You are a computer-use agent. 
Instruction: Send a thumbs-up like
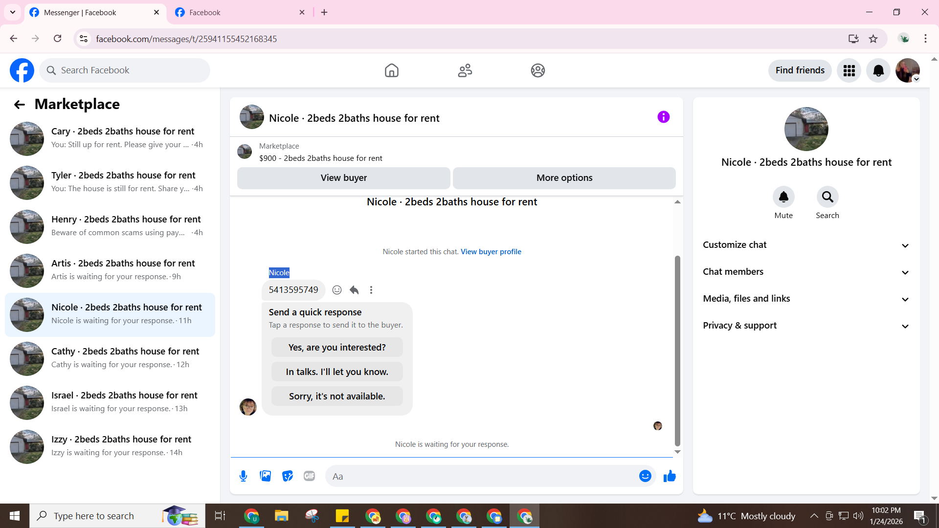click(670, 476)
